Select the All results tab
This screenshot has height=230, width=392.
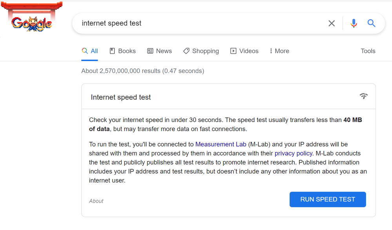(x=90, y=51)
